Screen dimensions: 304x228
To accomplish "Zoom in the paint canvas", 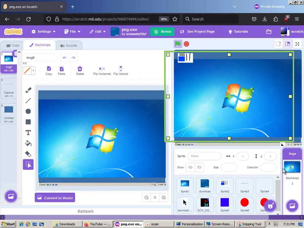I will pyautogui.click(x=164, y=197).
